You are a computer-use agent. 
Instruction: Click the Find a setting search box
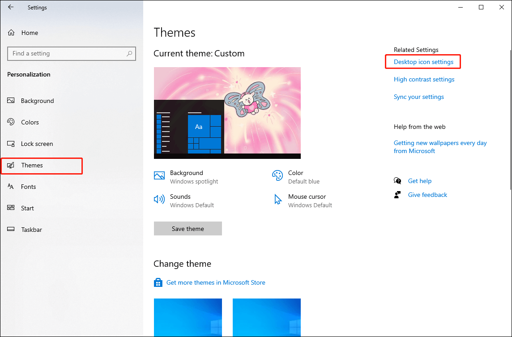(72, 54)
